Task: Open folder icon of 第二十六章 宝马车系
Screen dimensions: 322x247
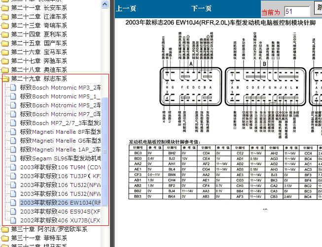Action: [x=5, y=52]
